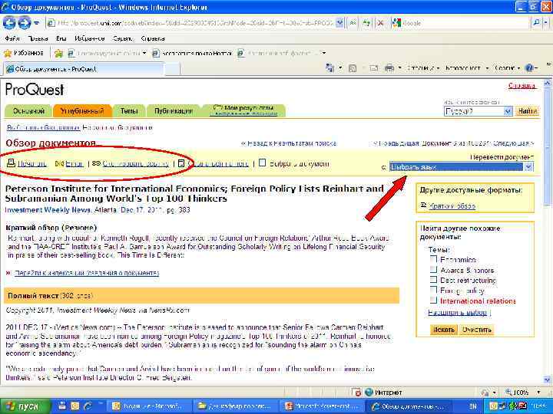The width and height of the screenshot is (553, 414).
Task: Click the Internet zone globe icon in status bar
Action: coord(369,393)
